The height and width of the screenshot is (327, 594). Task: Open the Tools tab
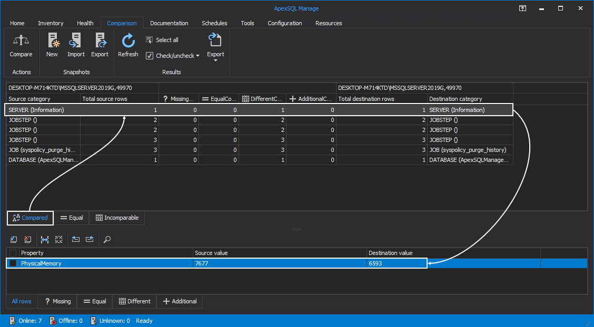click(x=247, y=23)
